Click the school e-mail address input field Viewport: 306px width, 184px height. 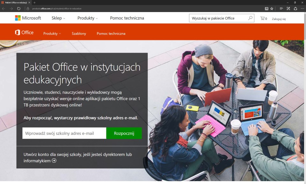coord(64,133)
